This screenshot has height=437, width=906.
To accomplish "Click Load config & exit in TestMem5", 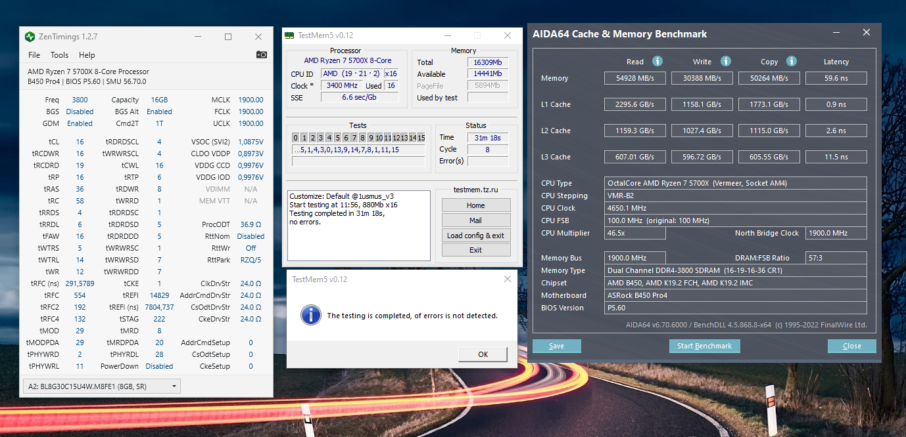I will 476,236.
